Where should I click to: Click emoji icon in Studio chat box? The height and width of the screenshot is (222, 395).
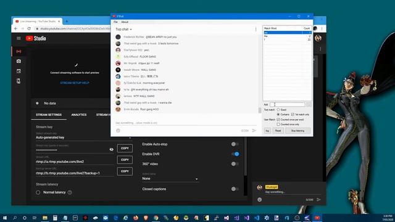click(260, 200)
